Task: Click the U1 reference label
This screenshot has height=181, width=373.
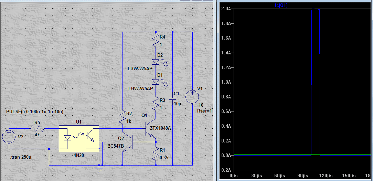Action: [x=79, y=122]
